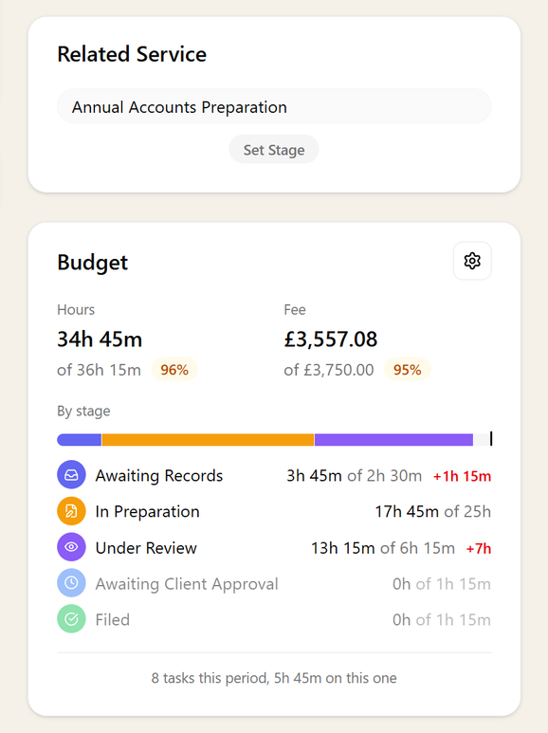
Task: Click the Awaiting Client Approval stage label
Action: [187, 583]
